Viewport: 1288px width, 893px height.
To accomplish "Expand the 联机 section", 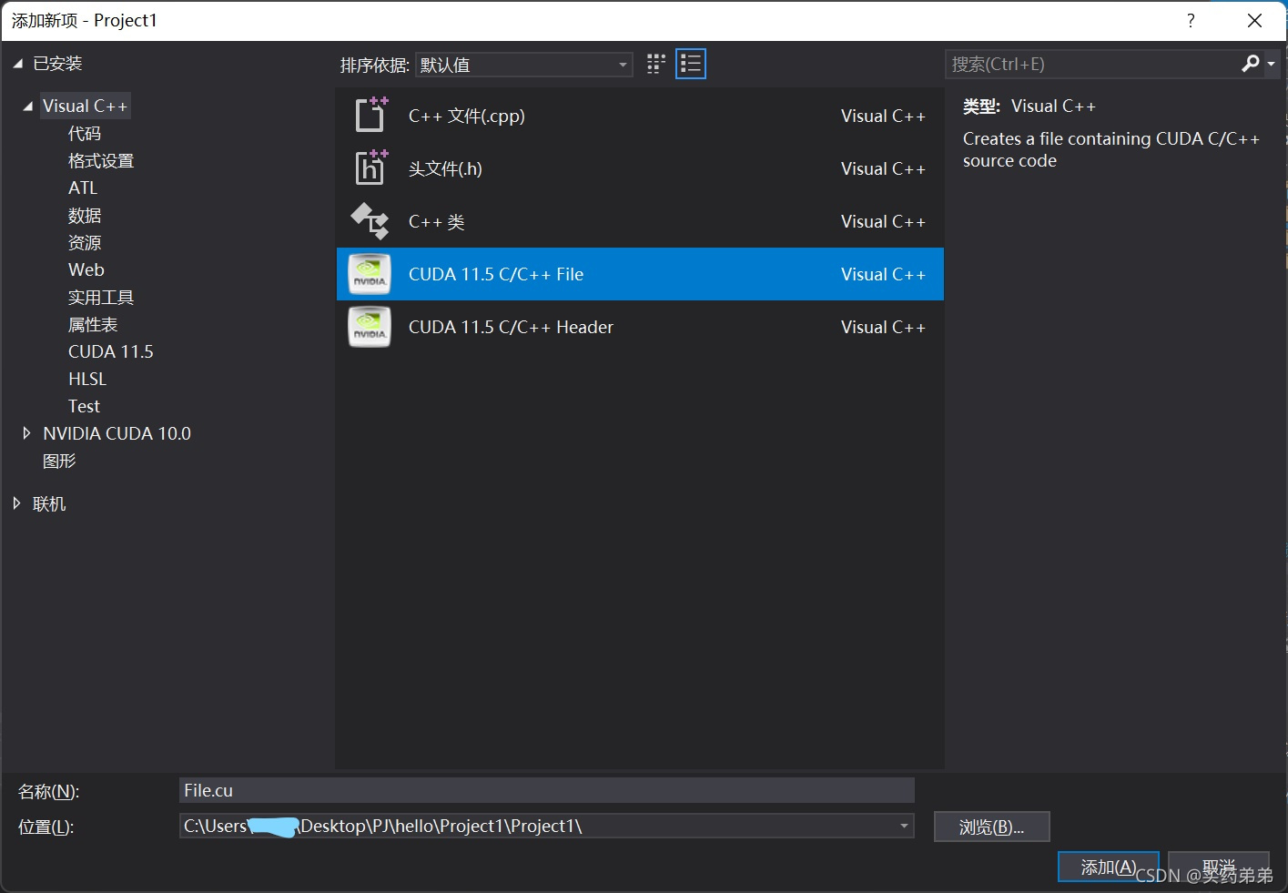I will pyautogui.click(x=16, y=503).
